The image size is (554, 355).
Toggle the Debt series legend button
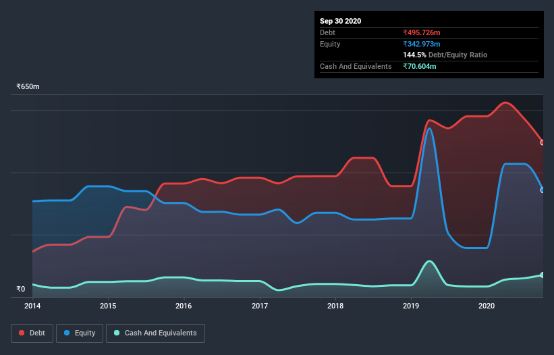(32, 333)
